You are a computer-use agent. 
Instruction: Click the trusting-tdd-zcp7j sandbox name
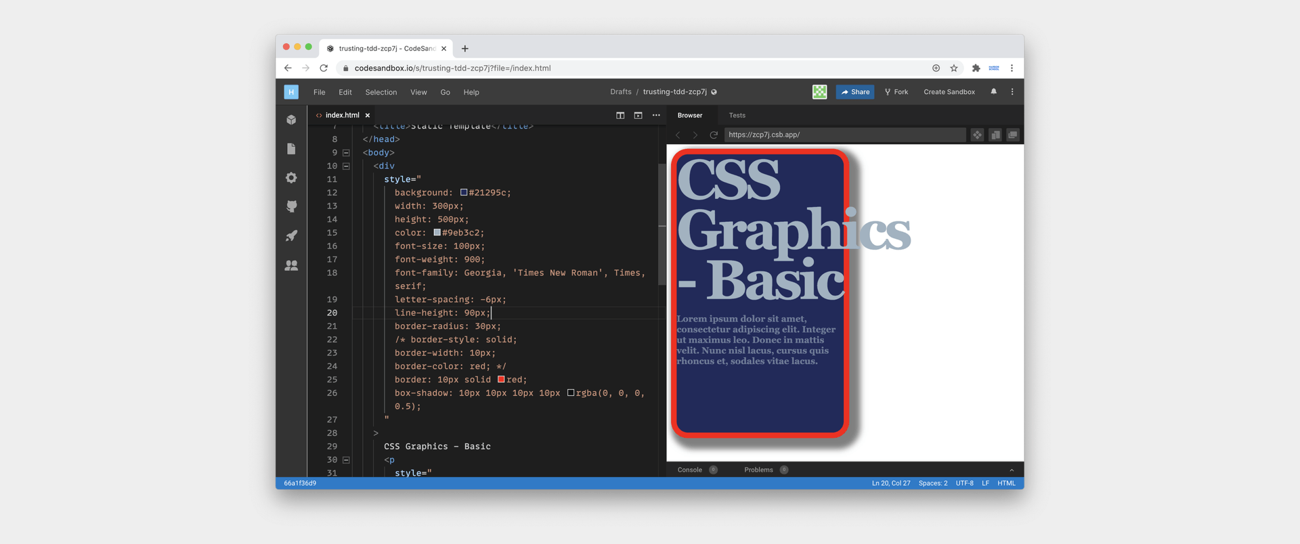click(674, 92)
